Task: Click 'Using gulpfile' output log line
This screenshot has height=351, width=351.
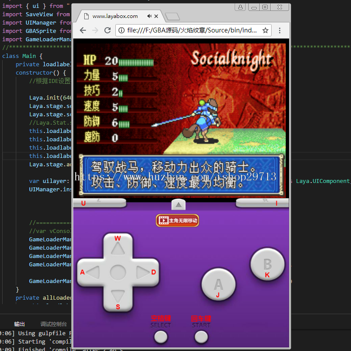Action: point(36,333)
